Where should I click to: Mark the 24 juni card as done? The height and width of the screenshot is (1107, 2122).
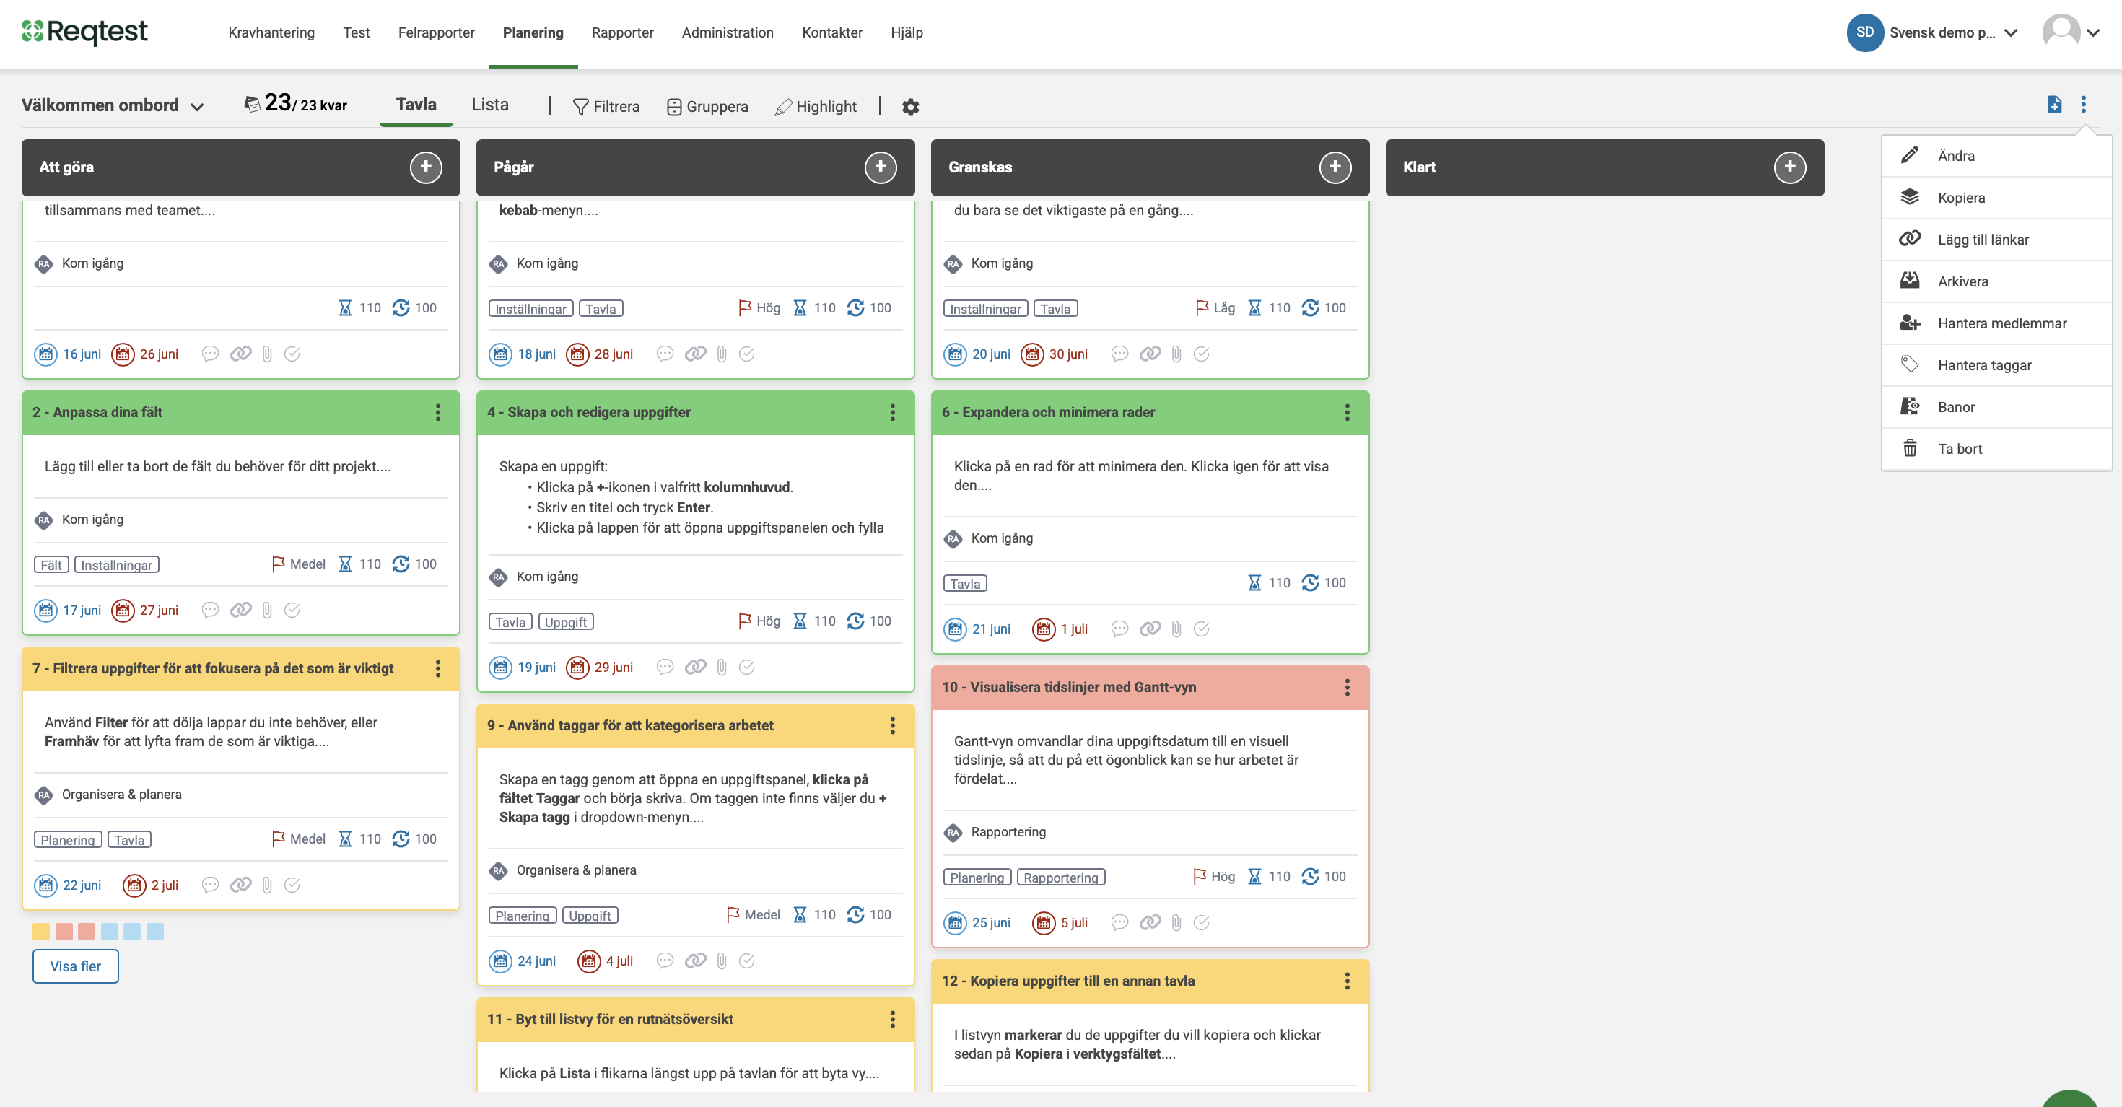[747, 961]
